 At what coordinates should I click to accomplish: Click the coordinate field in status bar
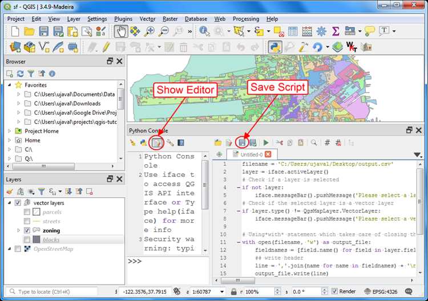pyautogui.click(x=145, y=291)
